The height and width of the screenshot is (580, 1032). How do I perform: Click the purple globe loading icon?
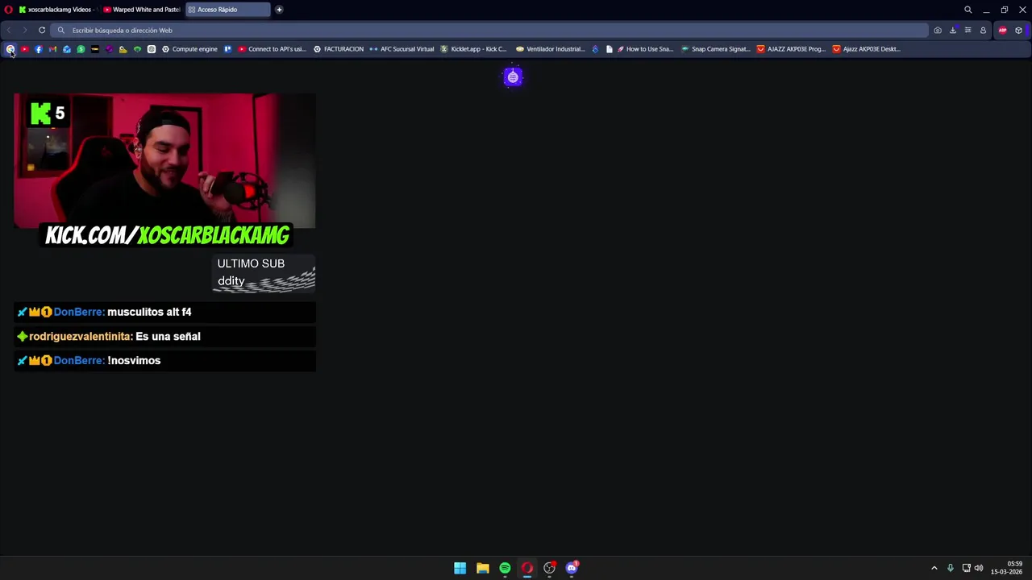(513, 77)
